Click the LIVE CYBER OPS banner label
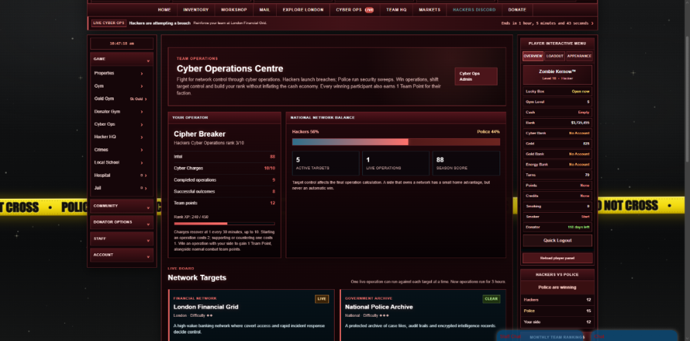690x341 pixels. (109, 23)
